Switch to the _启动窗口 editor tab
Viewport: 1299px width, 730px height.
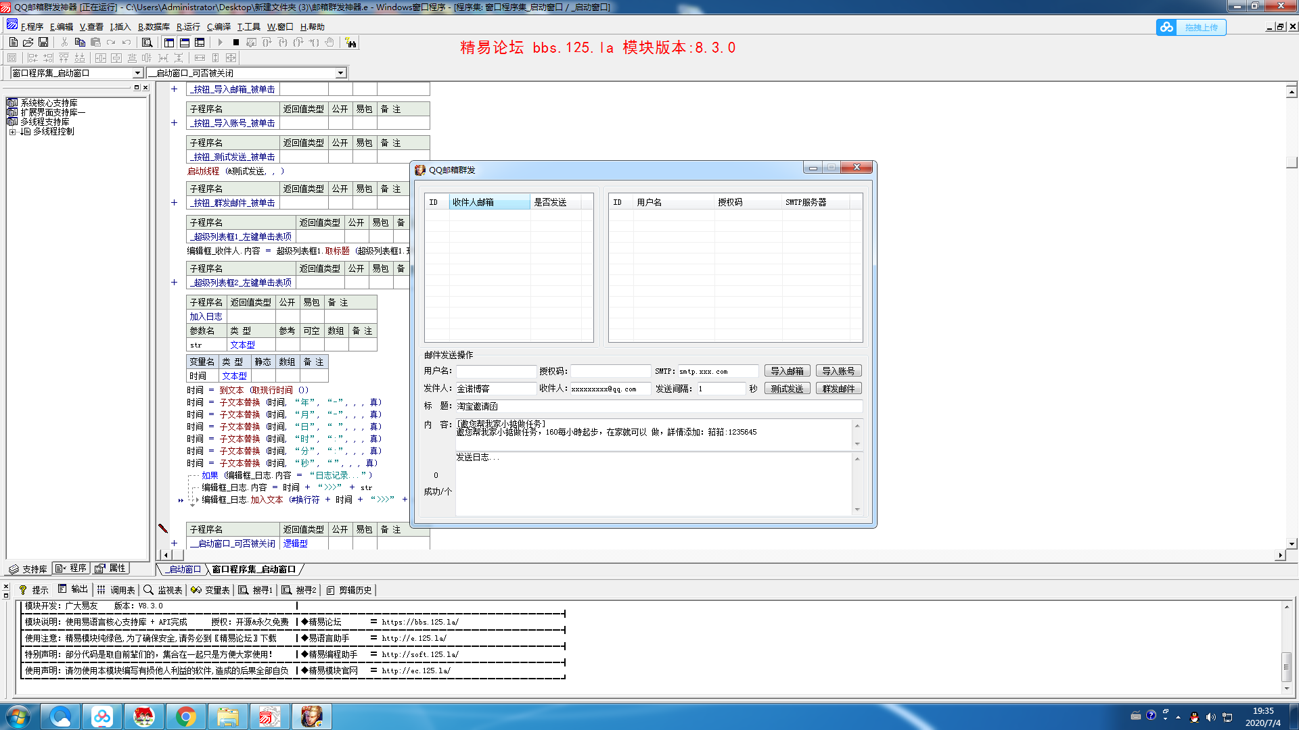(184, 569)
